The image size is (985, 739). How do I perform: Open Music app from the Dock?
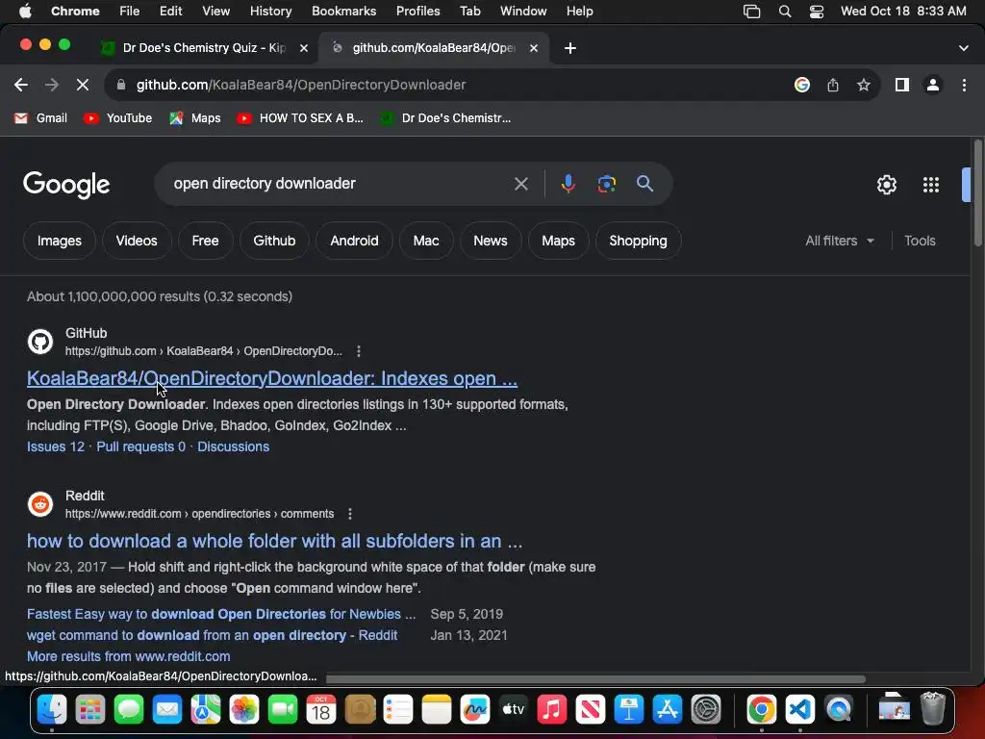coord(551,710)
